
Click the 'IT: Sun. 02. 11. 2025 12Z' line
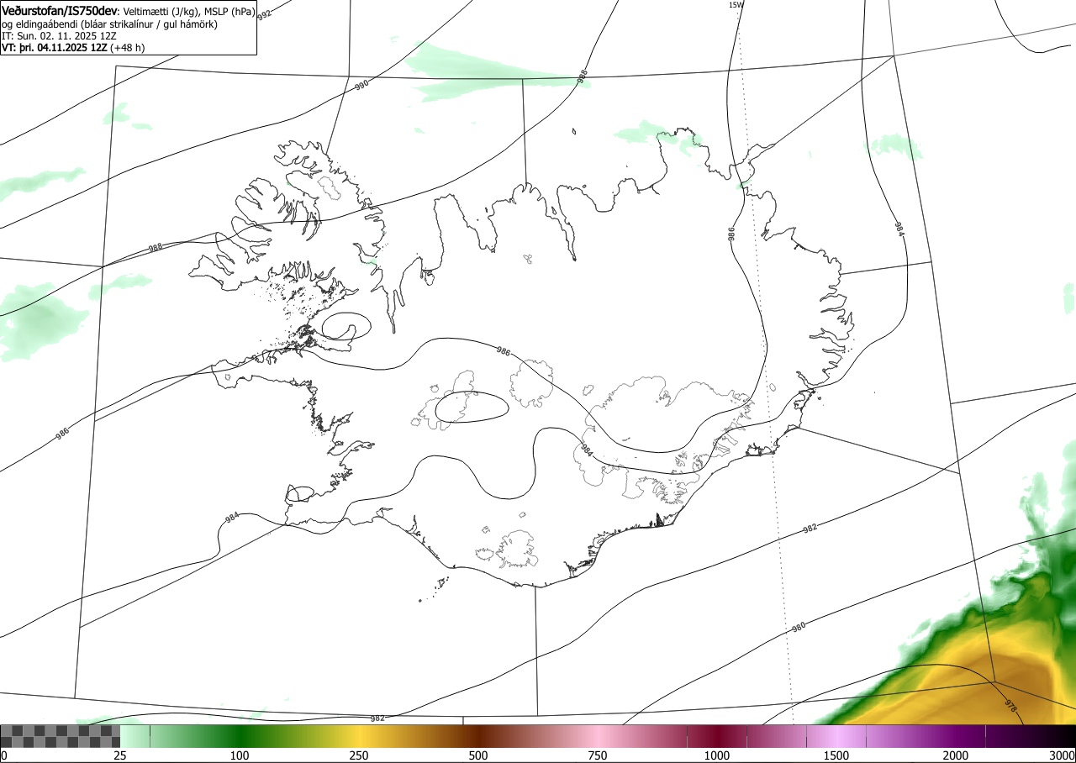point(59,36)
